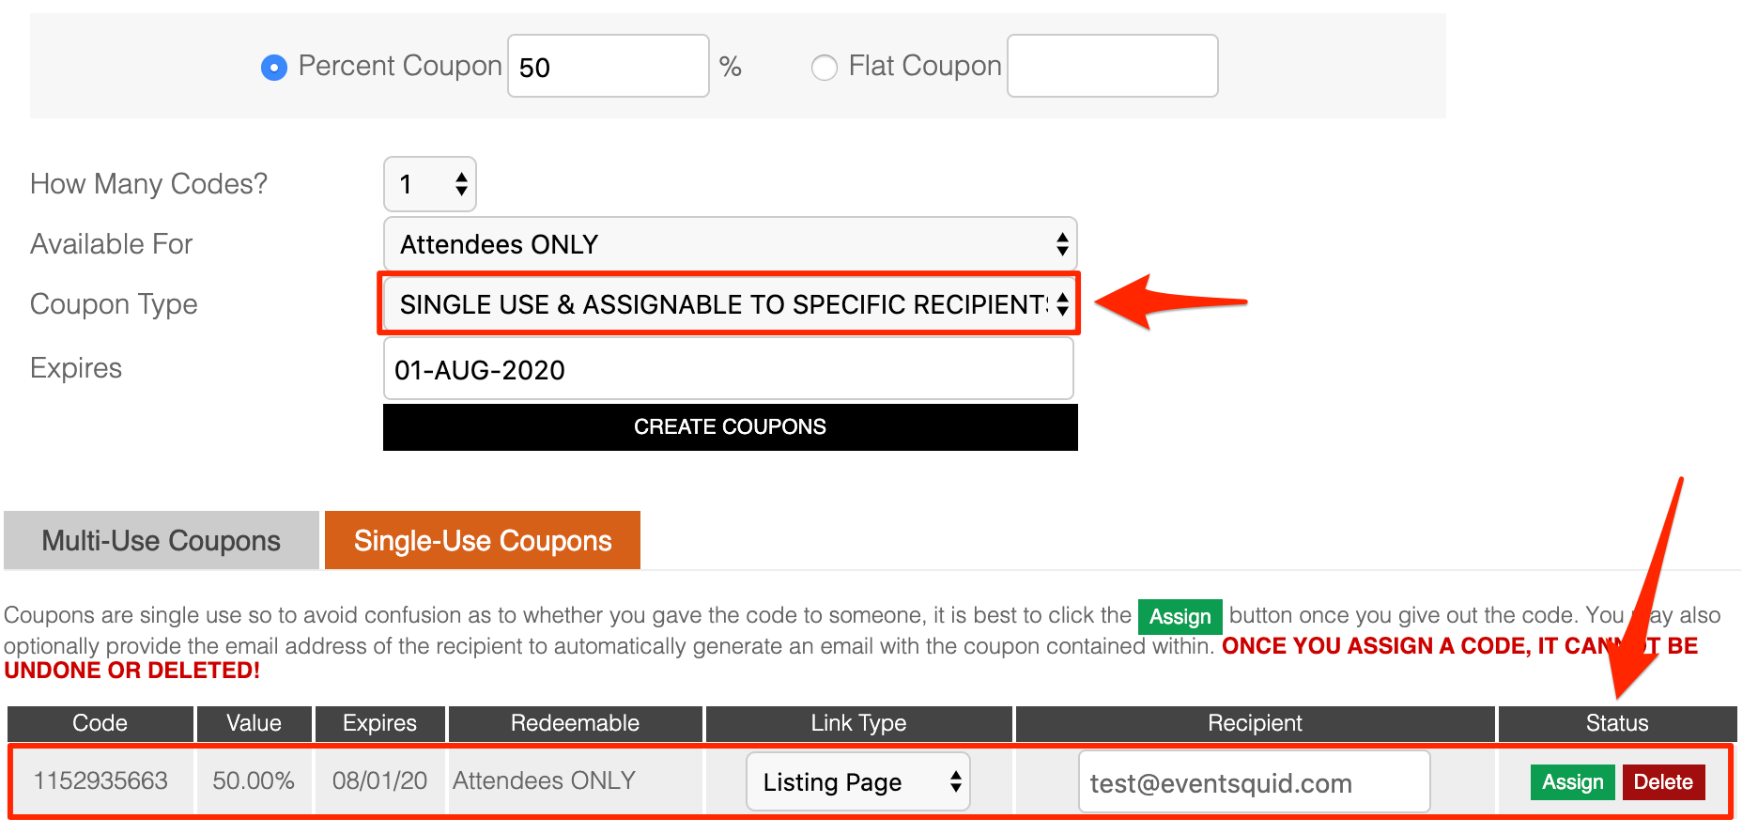Switch to the Multi-Use Coupons tab
This screenshot has width=1758, height=834.
pos(162,540)
